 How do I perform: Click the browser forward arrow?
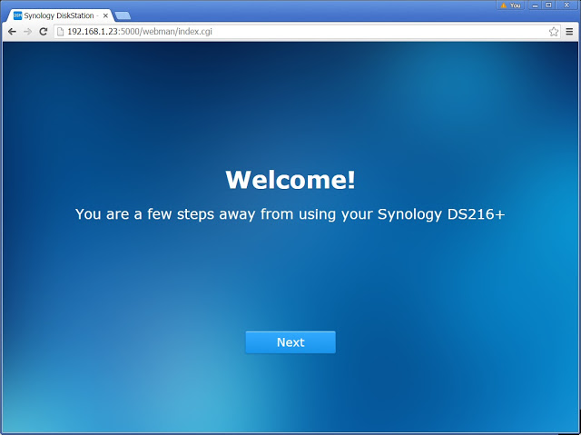tap(27, 32)
